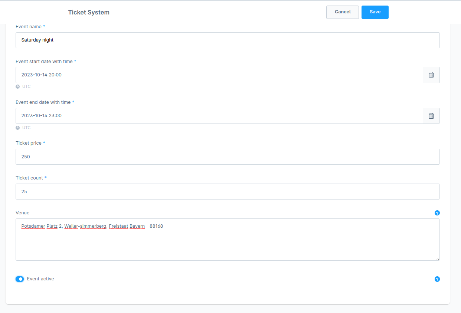This screenshot has width=461, height=313.
Task: Click the Event name label
Action: click(x=29, y=27)
